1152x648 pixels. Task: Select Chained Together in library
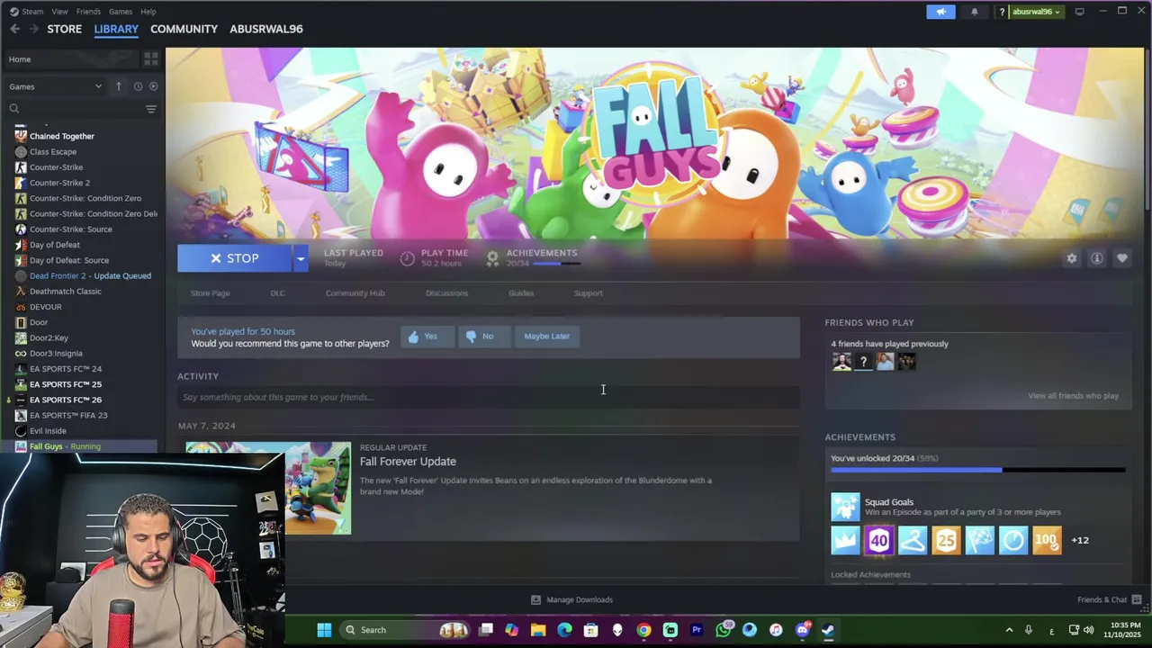[62, 136]
